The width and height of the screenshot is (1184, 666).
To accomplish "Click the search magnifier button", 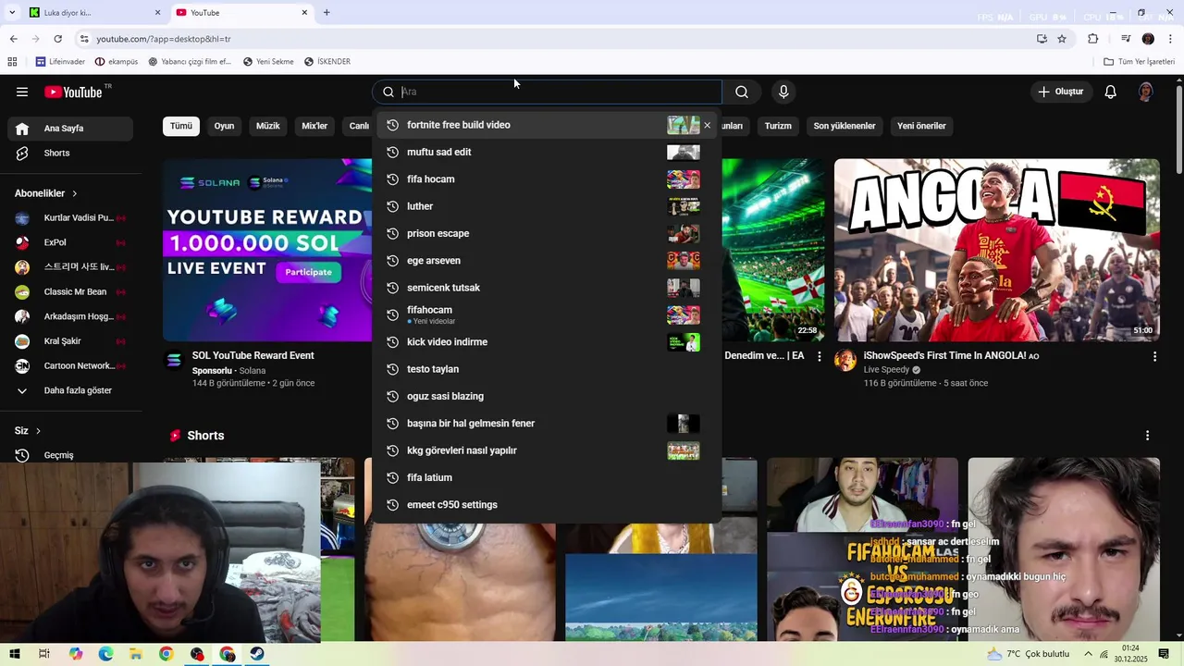I will [x=742, y=92].
